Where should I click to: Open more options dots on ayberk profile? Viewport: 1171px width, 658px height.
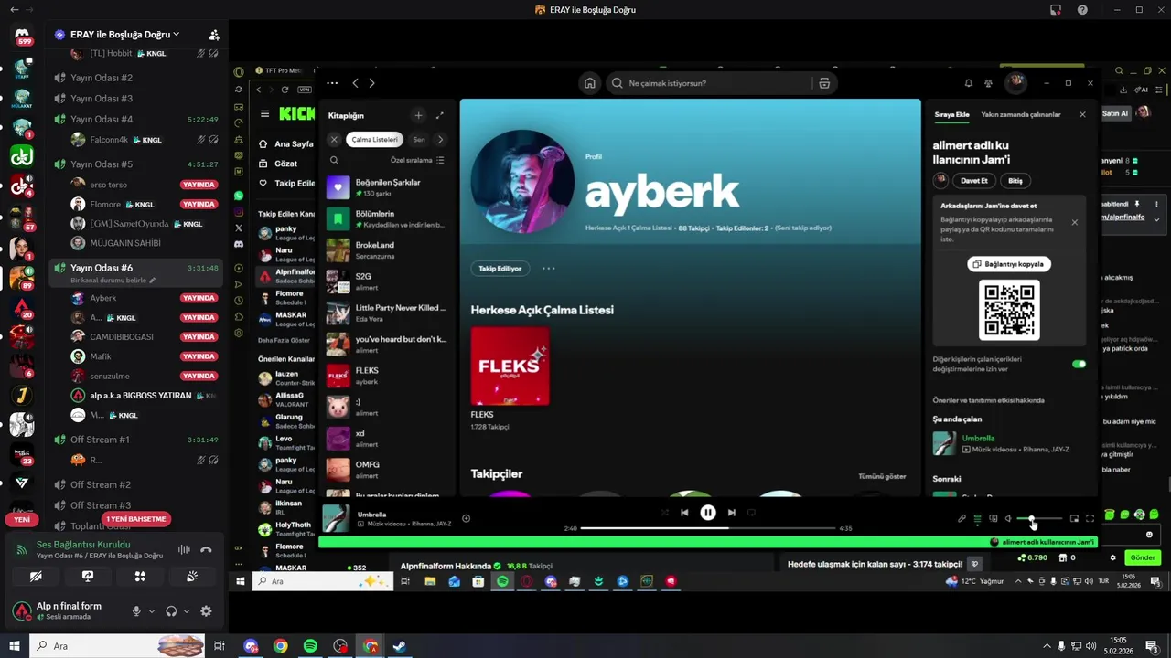click(x=549, y=269)
